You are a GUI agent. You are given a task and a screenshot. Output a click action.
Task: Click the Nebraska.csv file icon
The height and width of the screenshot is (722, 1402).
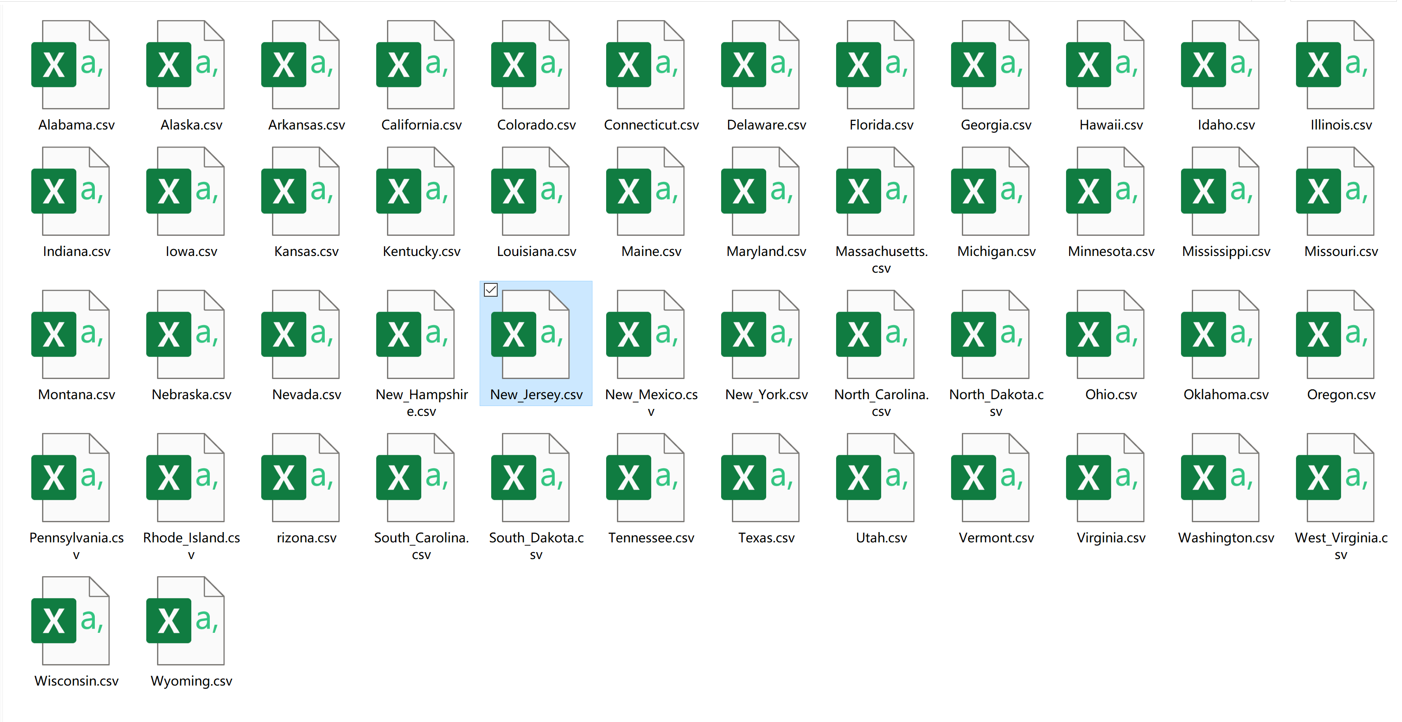pyautogui.click(x=186, y=334)
